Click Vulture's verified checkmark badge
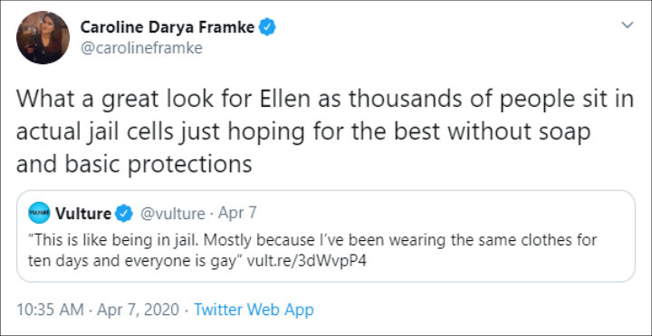 (x=124, y=214)
